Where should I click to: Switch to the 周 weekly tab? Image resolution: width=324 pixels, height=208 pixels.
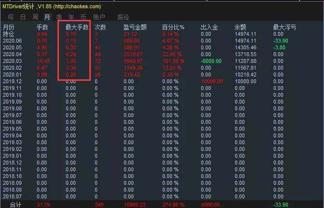click(35, 17)
